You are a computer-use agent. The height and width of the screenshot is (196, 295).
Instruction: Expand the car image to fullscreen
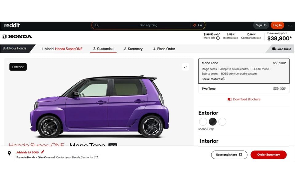click(185, 67)
